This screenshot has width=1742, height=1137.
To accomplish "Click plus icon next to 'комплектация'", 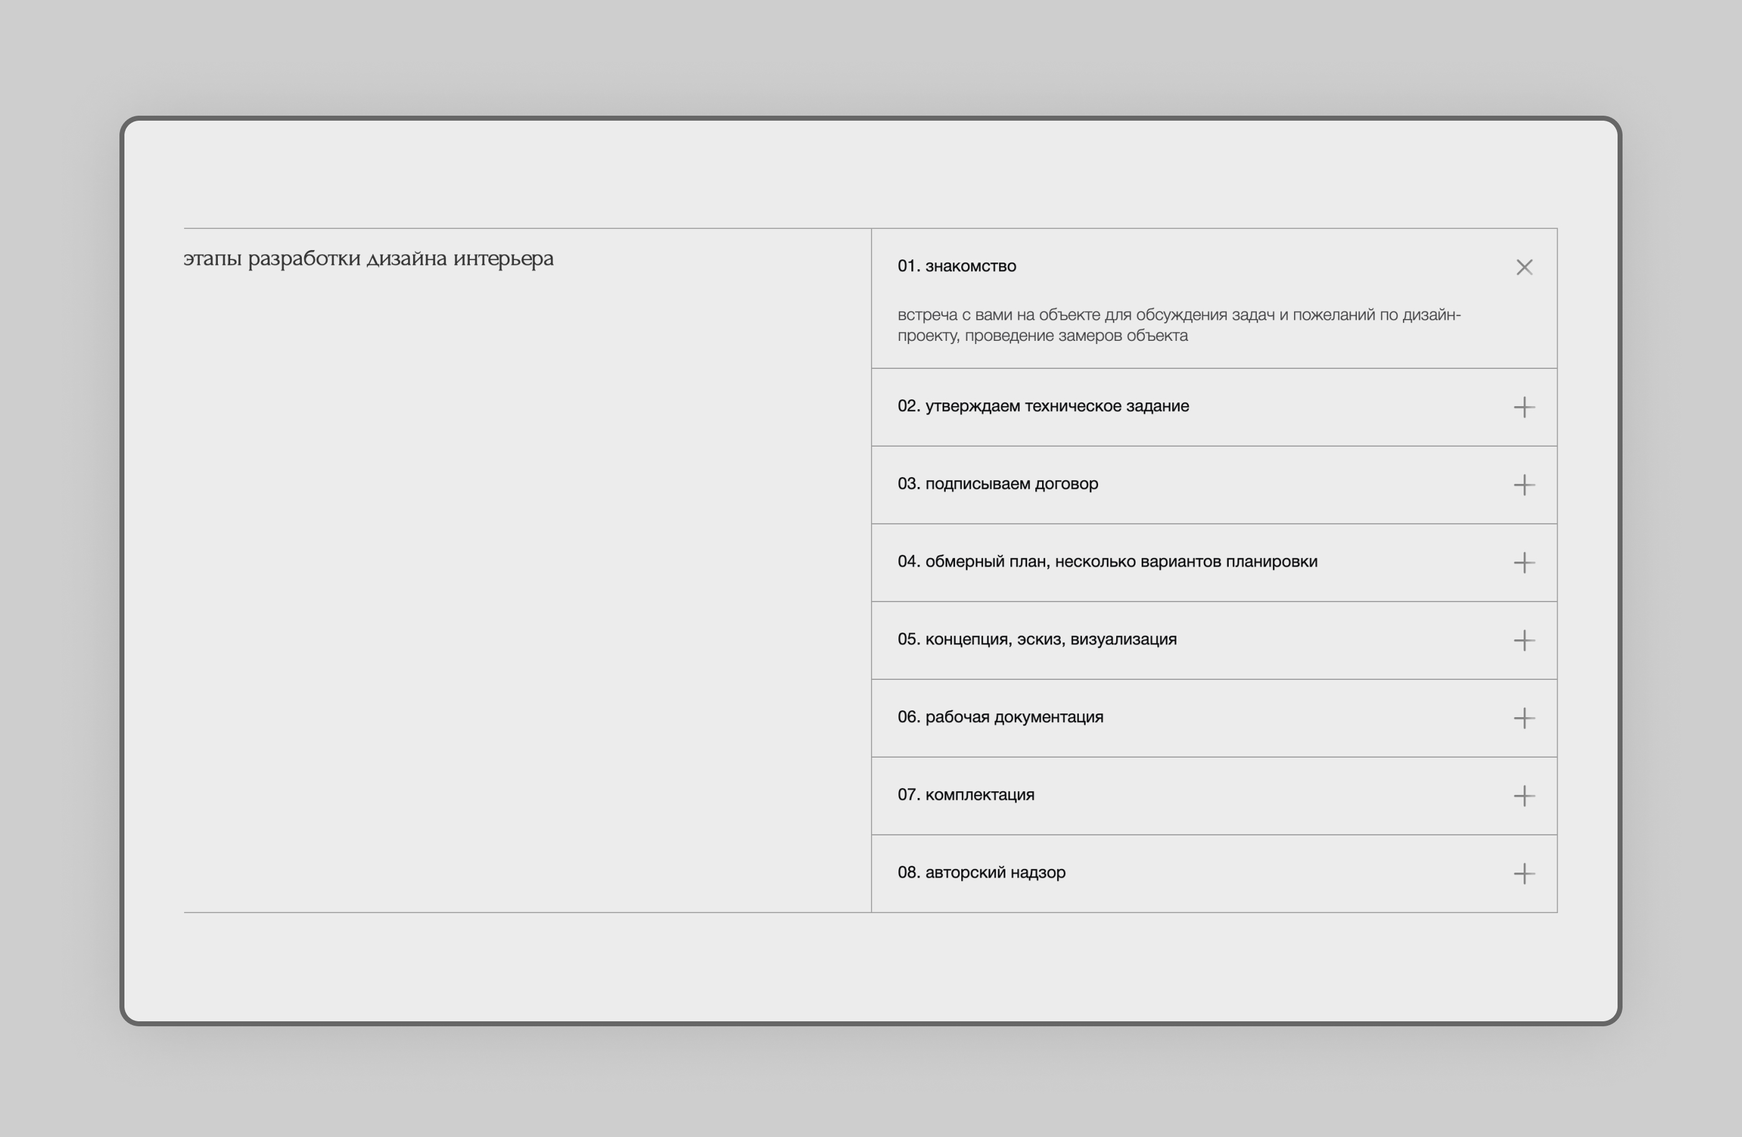I will coord(1524,796).
